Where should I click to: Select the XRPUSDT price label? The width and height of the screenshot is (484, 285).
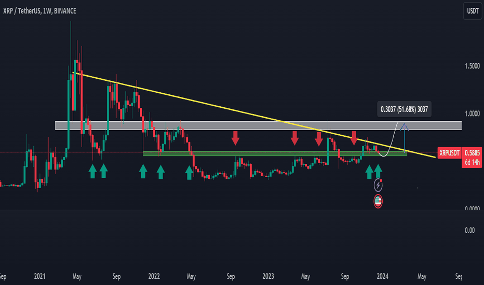click(449, 153)
